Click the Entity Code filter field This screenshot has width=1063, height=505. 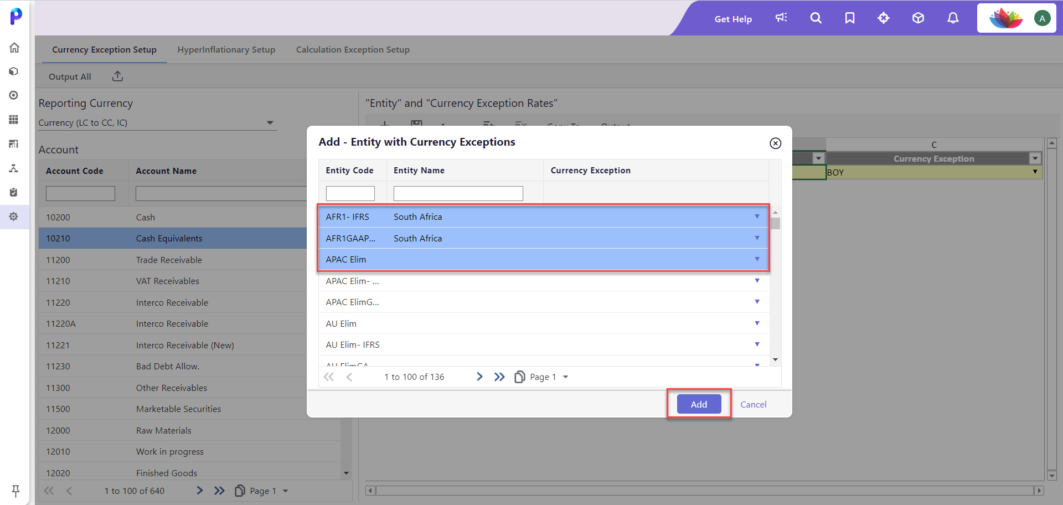click(x=350, y=193)
